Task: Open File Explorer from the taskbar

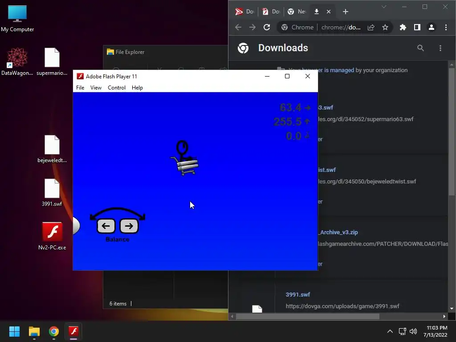Action: tap(34, 331)
